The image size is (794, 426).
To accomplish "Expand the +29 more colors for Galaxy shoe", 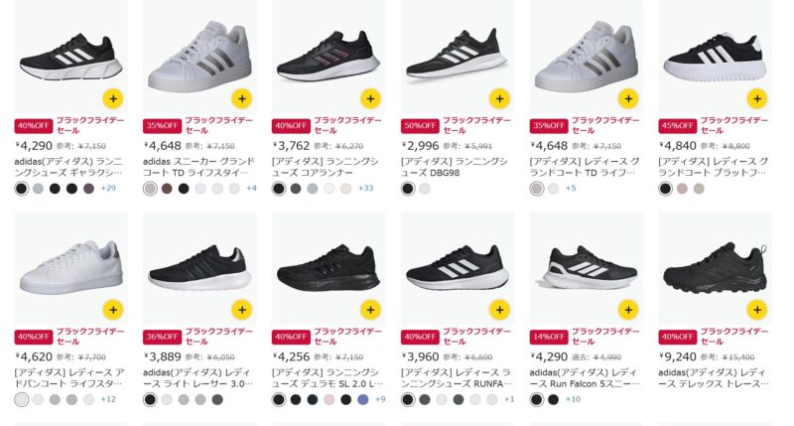I will (108, 188).
